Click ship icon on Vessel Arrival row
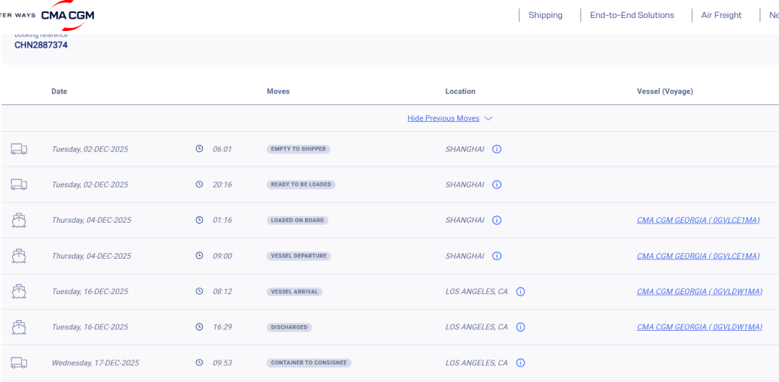 pos(19,292)
